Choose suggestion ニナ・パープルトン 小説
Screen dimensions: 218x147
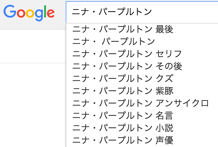142,128
